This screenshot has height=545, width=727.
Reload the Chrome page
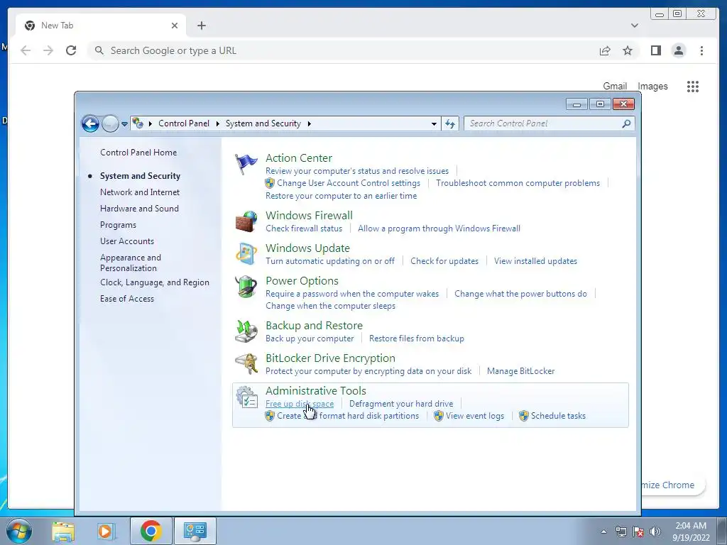(71, 50)
